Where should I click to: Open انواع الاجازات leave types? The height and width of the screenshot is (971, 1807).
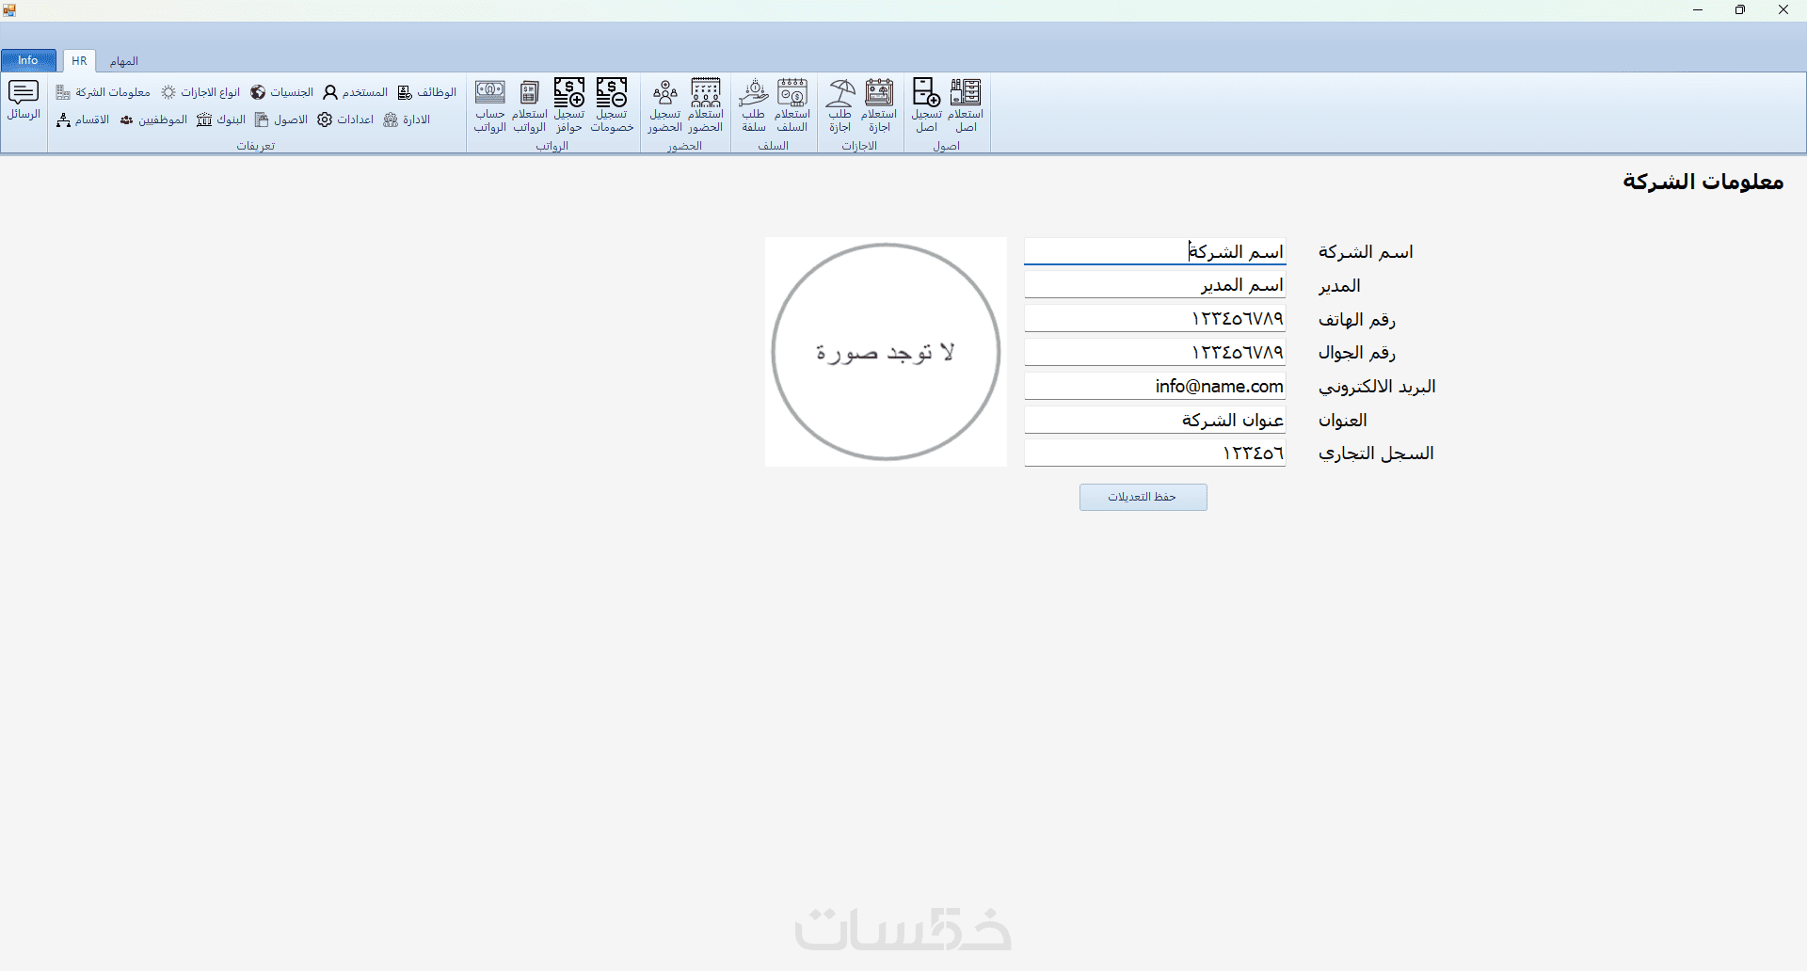[200, 92]
